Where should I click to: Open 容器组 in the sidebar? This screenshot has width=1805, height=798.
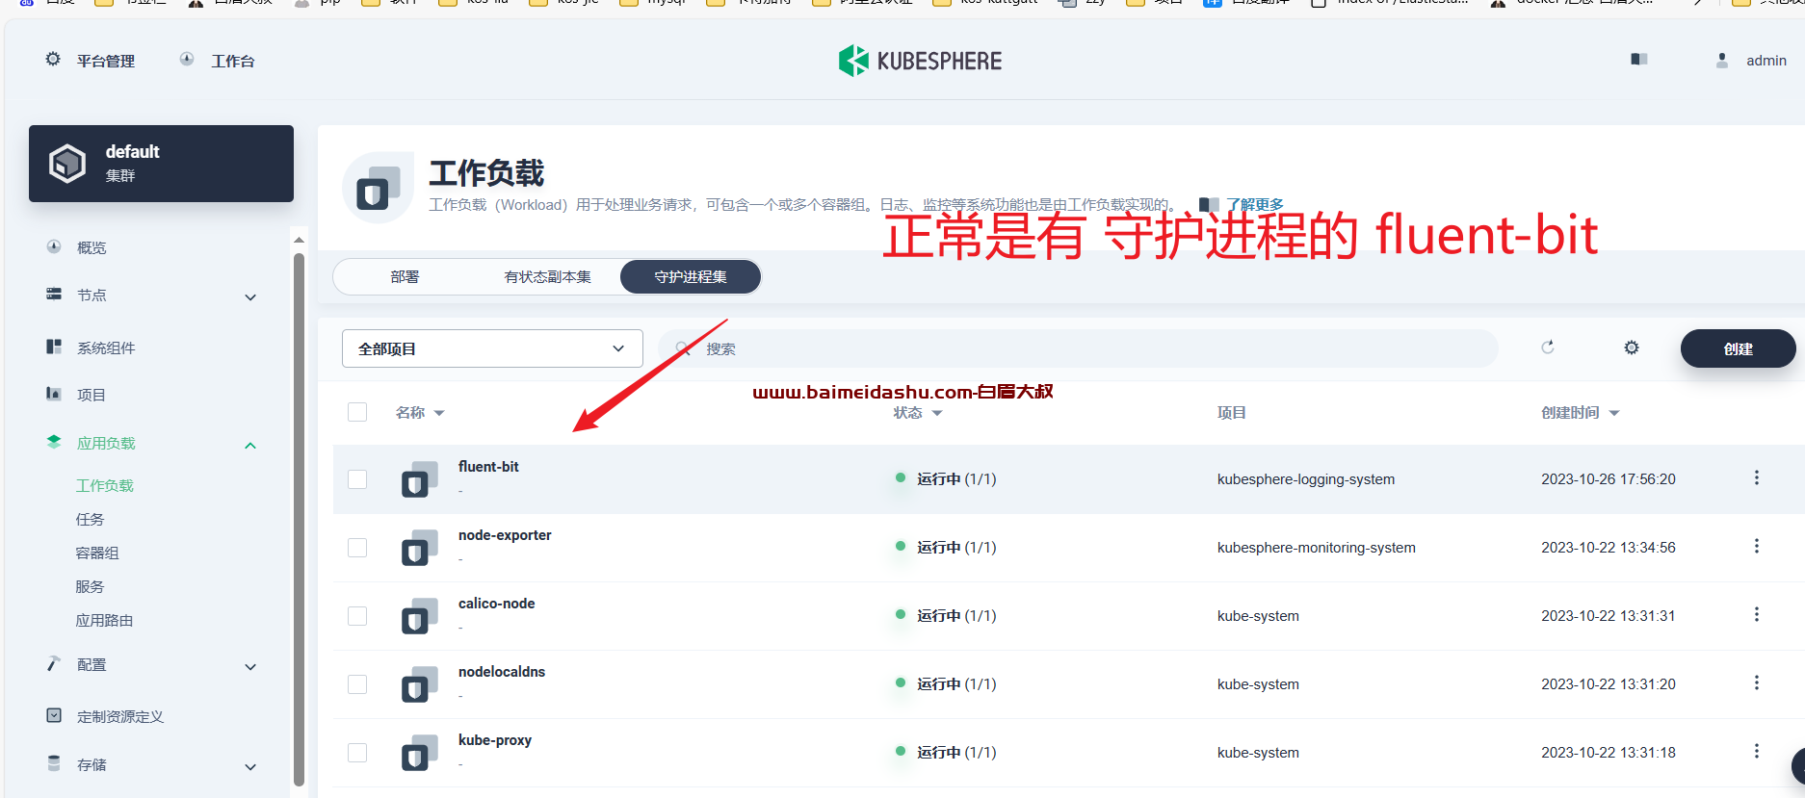tap(97, 553)
